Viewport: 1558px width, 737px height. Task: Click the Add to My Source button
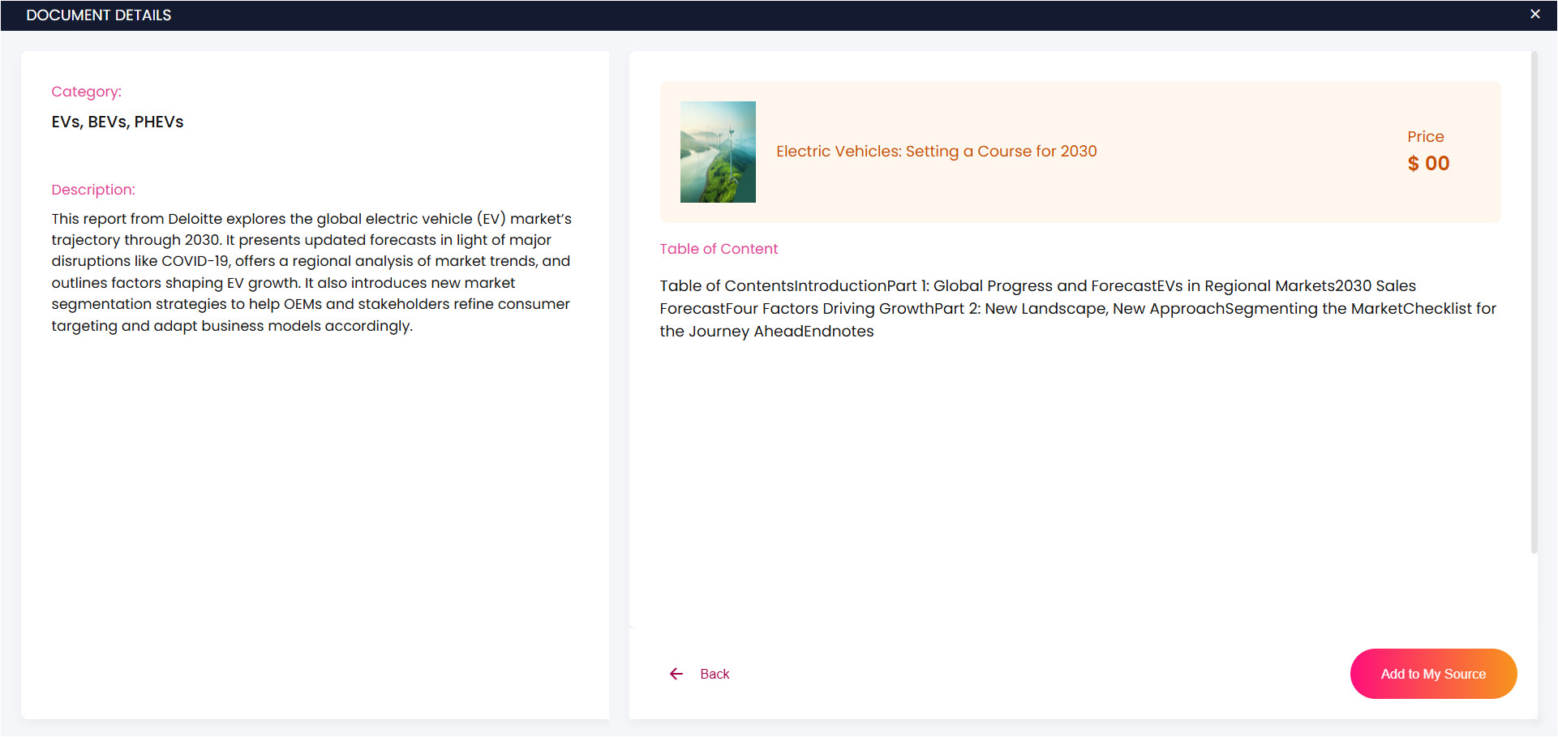(1433, 674)
